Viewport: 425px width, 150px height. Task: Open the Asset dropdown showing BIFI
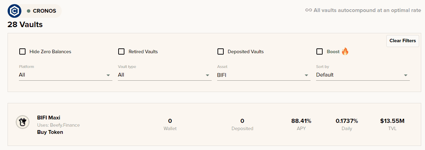264,75
